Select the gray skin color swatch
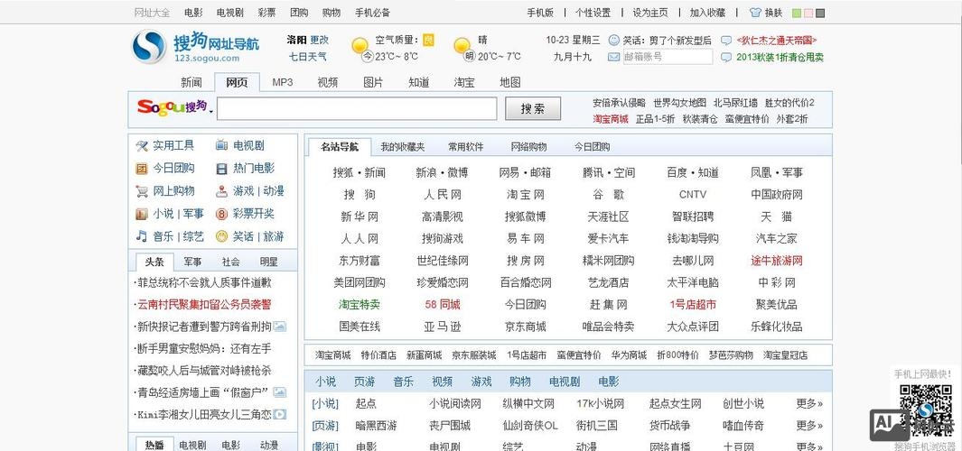 point(820,13)
